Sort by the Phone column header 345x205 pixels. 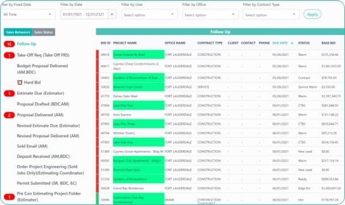[x=264, y=43]
